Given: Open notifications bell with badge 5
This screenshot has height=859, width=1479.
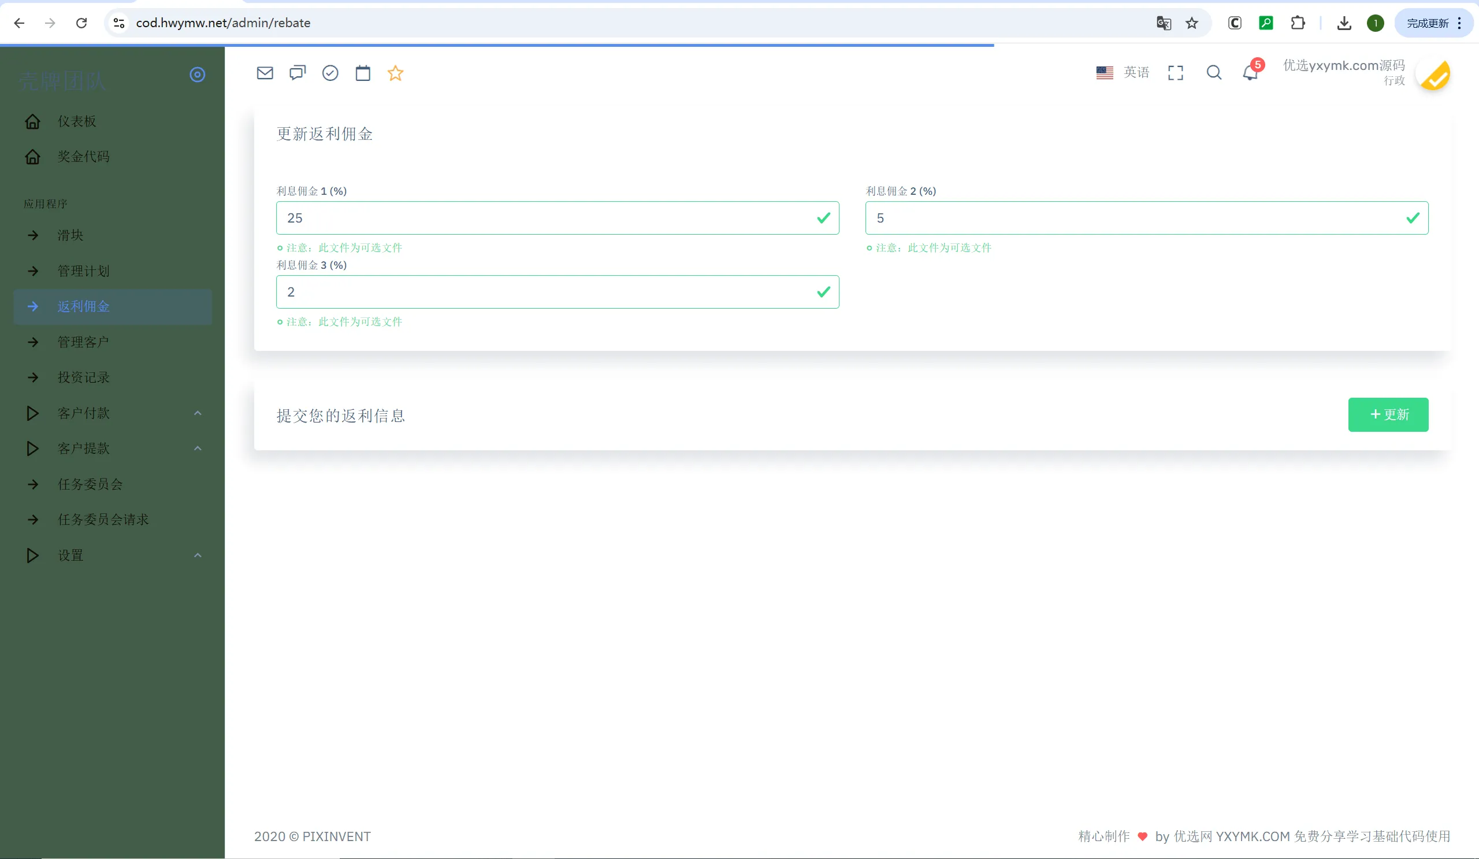Looking at the screenshot, I should (1251, 73).
